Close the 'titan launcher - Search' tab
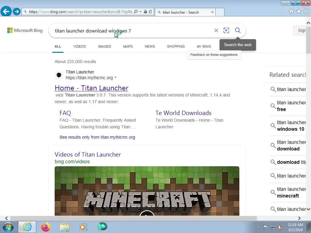The image size is (311, 233). 212,12
